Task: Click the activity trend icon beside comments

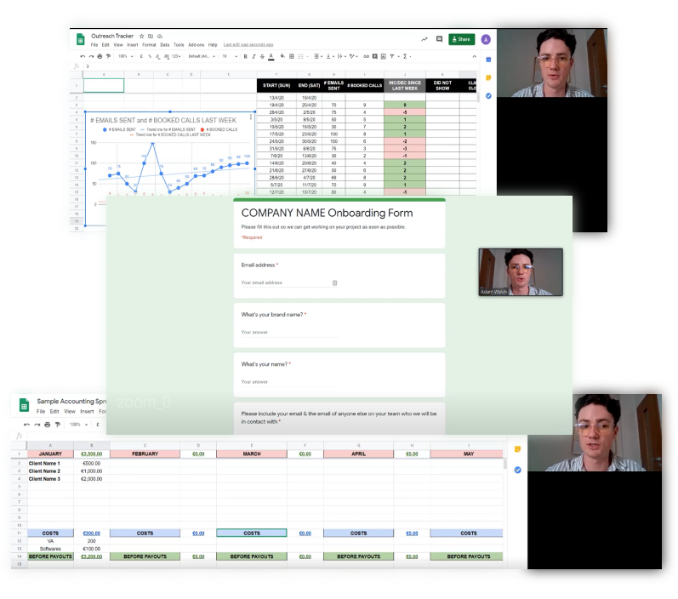Action: pos(424,39)
